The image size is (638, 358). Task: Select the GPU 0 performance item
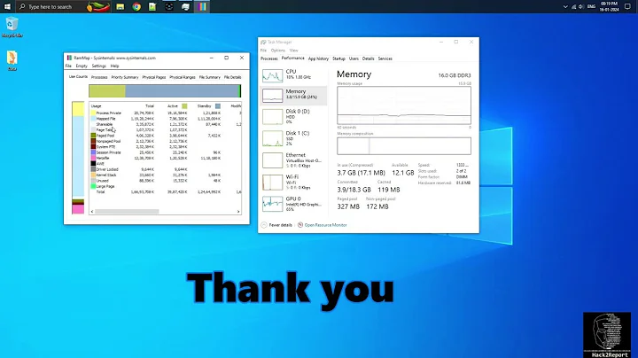coord(293,204)
